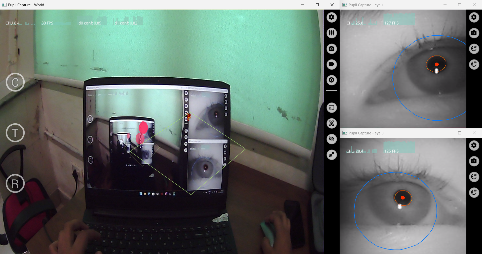Open General Settings gear in World window
The width and height of the screenshot is (482, 254).
coord(332,17)
